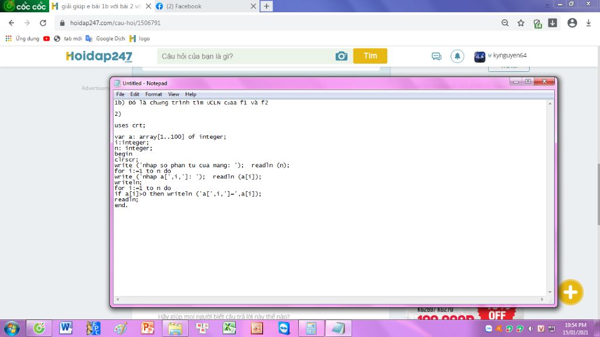The width and height of the screenshot is (600, 337).
Task: Open Notepad Help menu
Action: click(x=190, y=94)
